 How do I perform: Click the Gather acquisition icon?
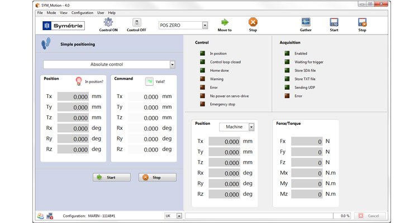[306, 22]
